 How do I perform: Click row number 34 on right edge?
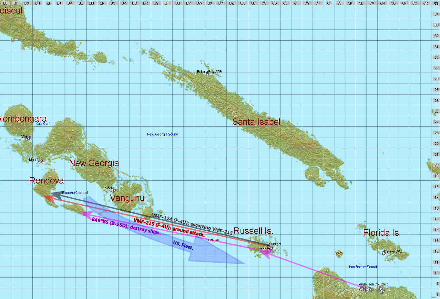click(x=436, y=14)
